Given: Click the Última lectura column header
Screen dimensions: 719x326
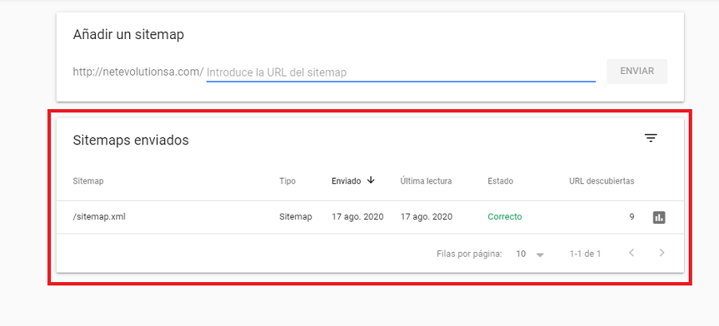Looking at the screenshot, I should pyautogui.click(x=426, y=181).
